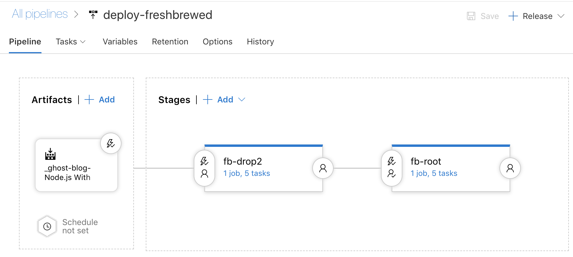Click the build artifact source icon
Viewport: 573px width, 257px height.
pos(50,154)
